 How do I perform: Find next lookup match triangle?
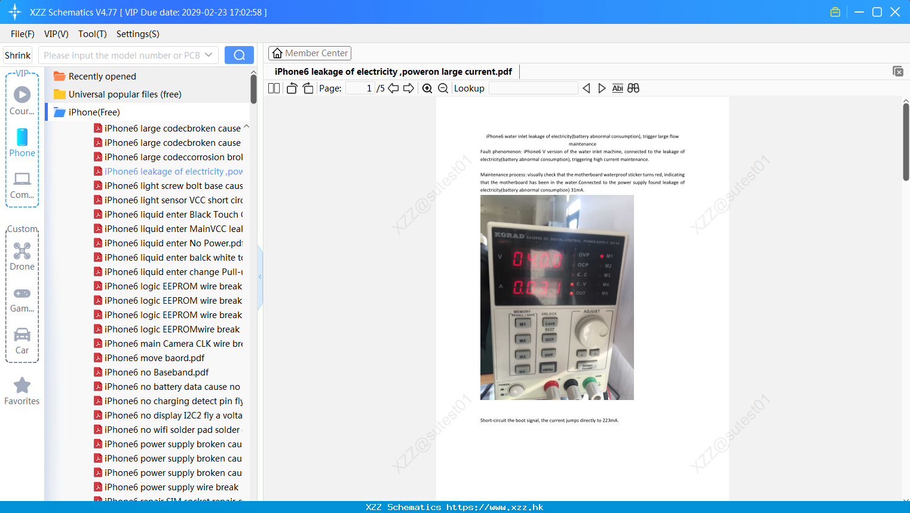(602, 88)
